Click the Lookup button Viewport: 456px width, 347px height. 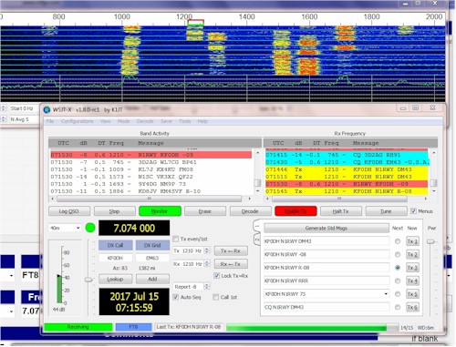point(116,279)
